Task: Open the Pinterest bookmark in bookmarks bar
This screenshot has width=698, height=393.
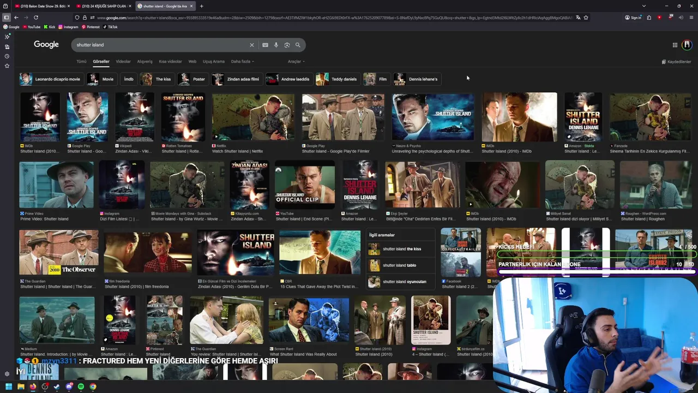Action: tap(90, 27)
